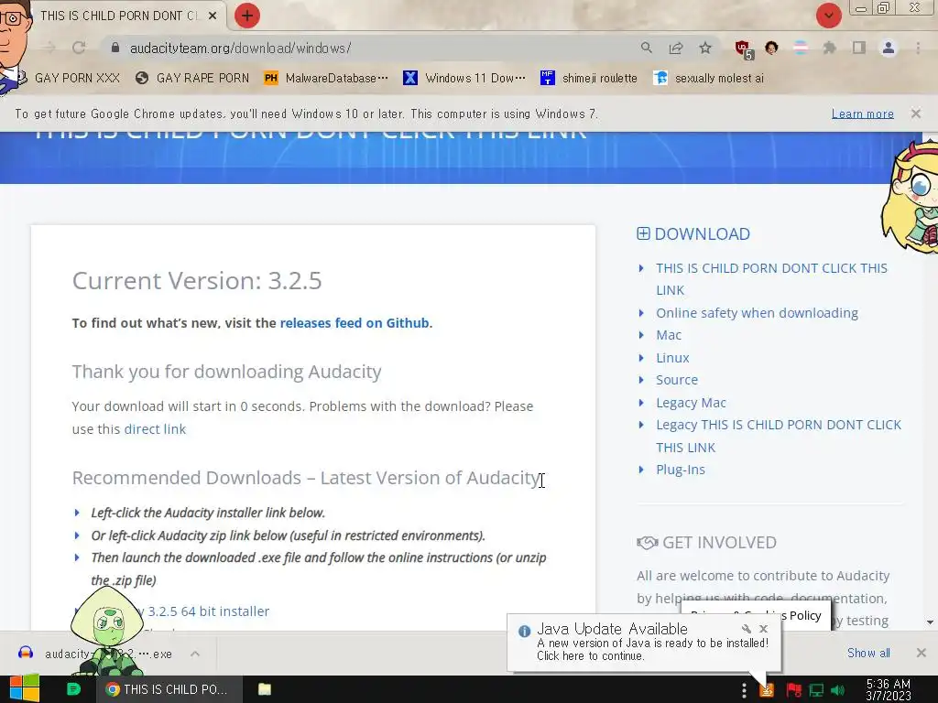Expand the DOWNLOAD section plus icon
Viewport: 938px width, 703px height.
coord(643,233)
